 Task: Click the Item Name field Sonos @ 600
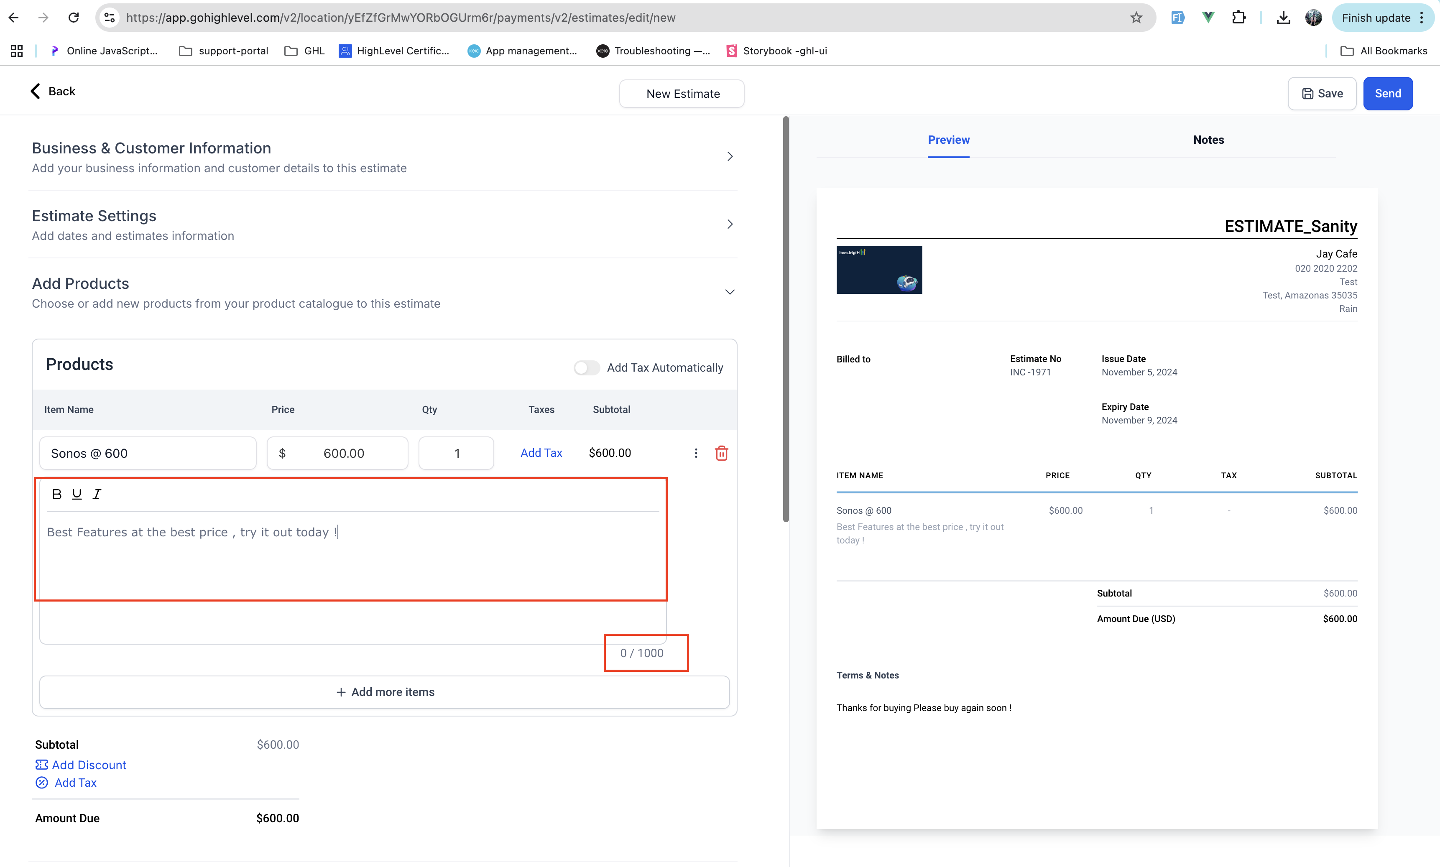[148, 454]
